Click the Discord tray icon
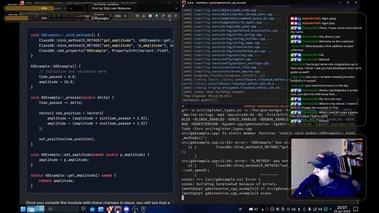 click(251, 209)
